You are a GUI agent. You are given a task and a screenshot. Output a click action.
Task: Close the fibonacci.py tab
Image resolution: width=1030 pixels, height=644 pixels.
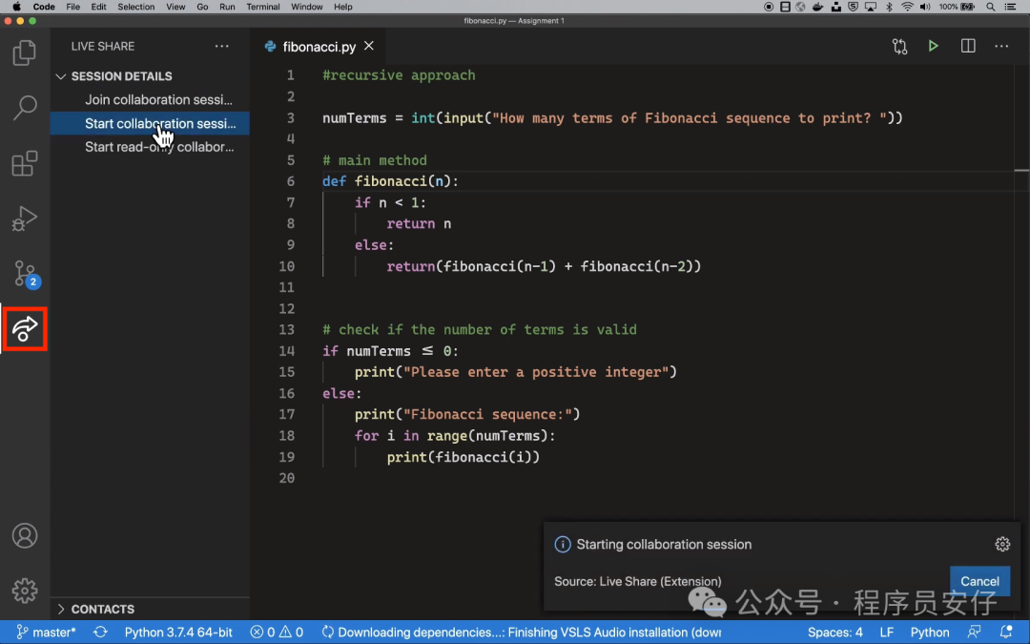point(369,46)
